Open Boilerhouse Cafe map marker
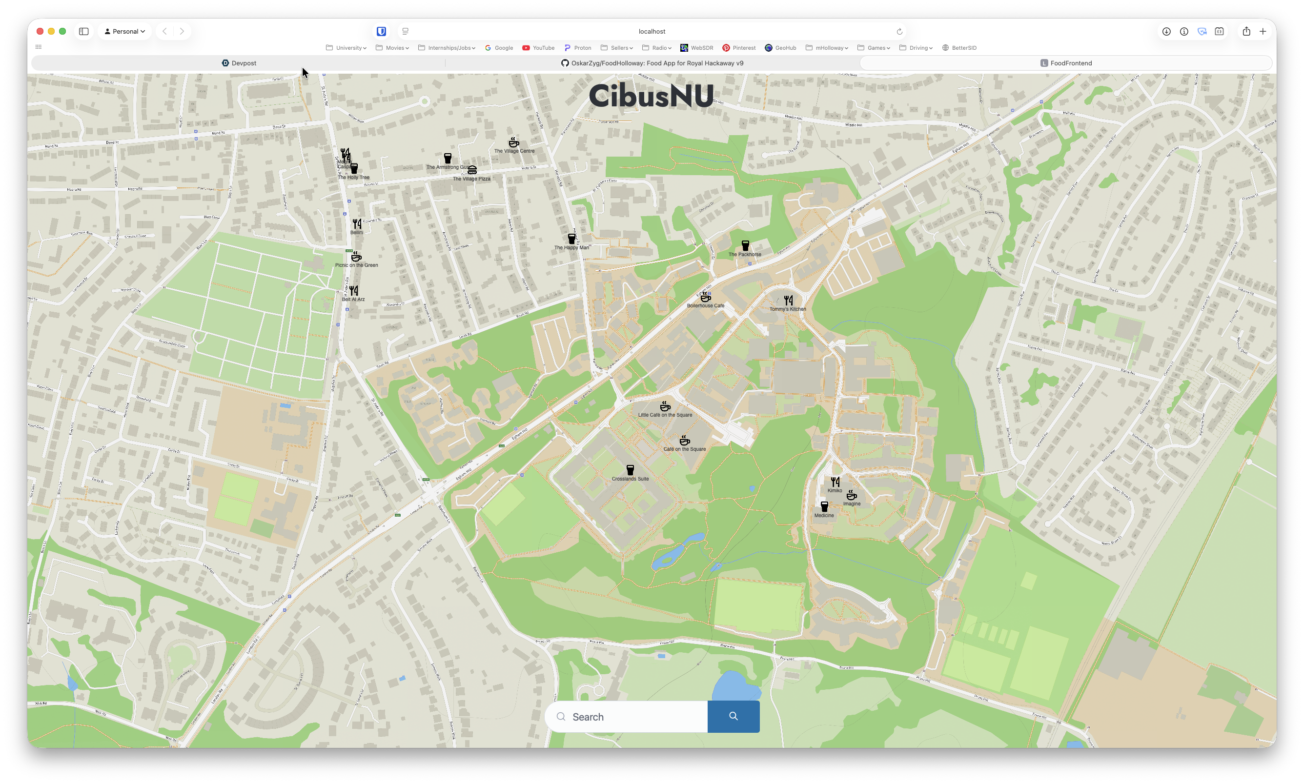 pyautogui.click(x=705, y=297)
